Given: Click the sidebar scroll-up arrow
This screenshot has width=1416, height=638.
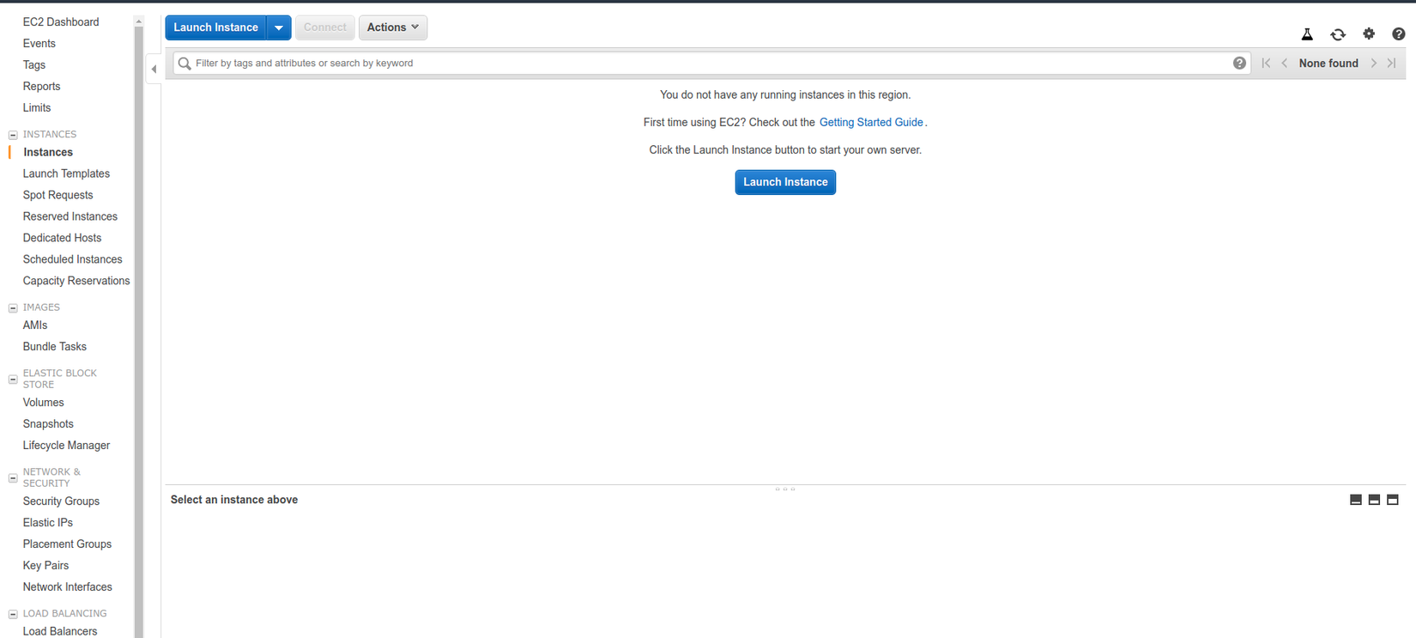Looking at the screenshot, I should coord(139,21).
